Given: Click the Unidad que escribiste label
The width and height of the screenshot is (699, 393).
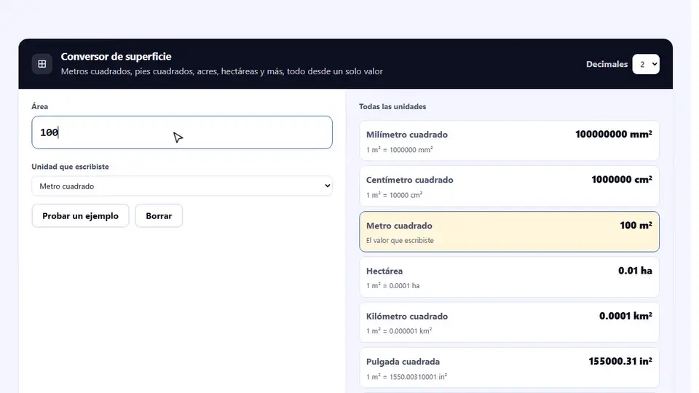Looking at the screenshot, I should 70,166.
